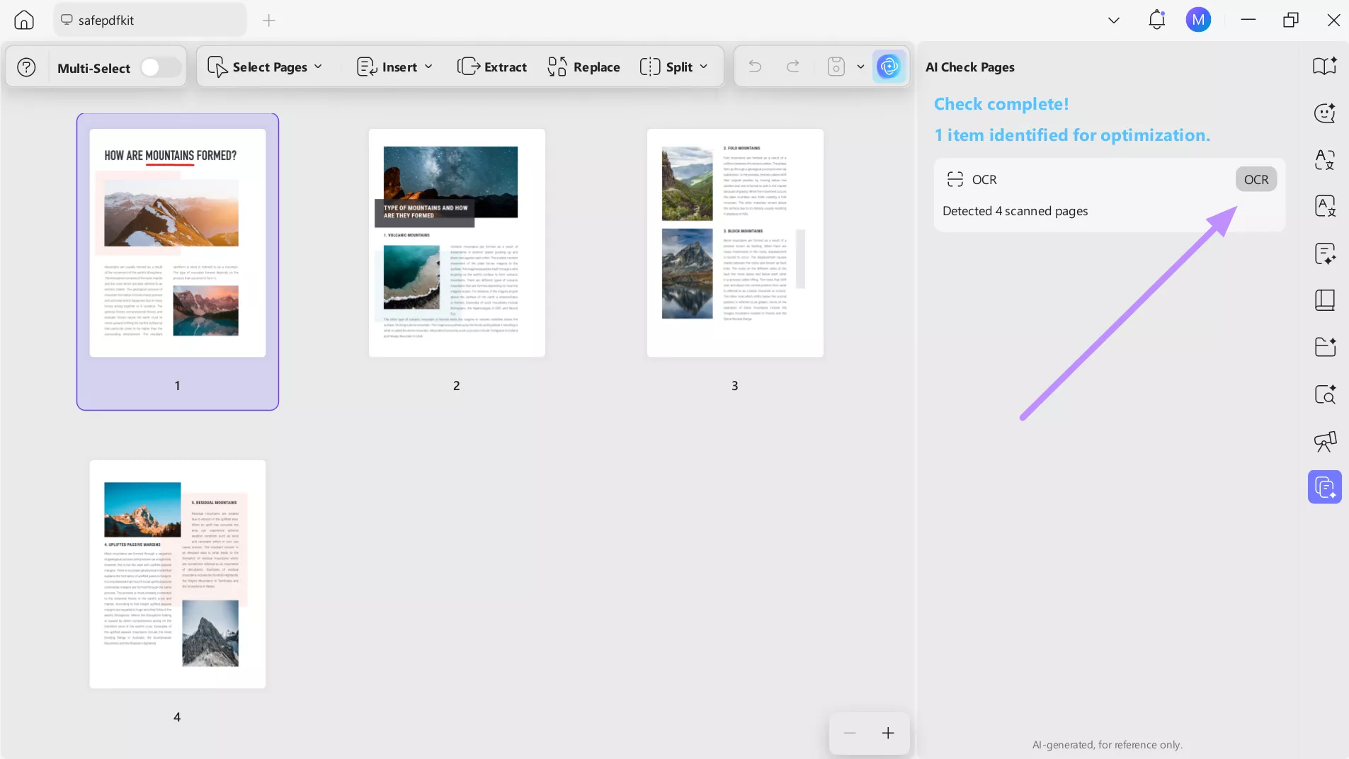Image resolution: width=1349 pixels, height=759 pixels.
Task: Go to home screen via the home icon
Action: 23,20
